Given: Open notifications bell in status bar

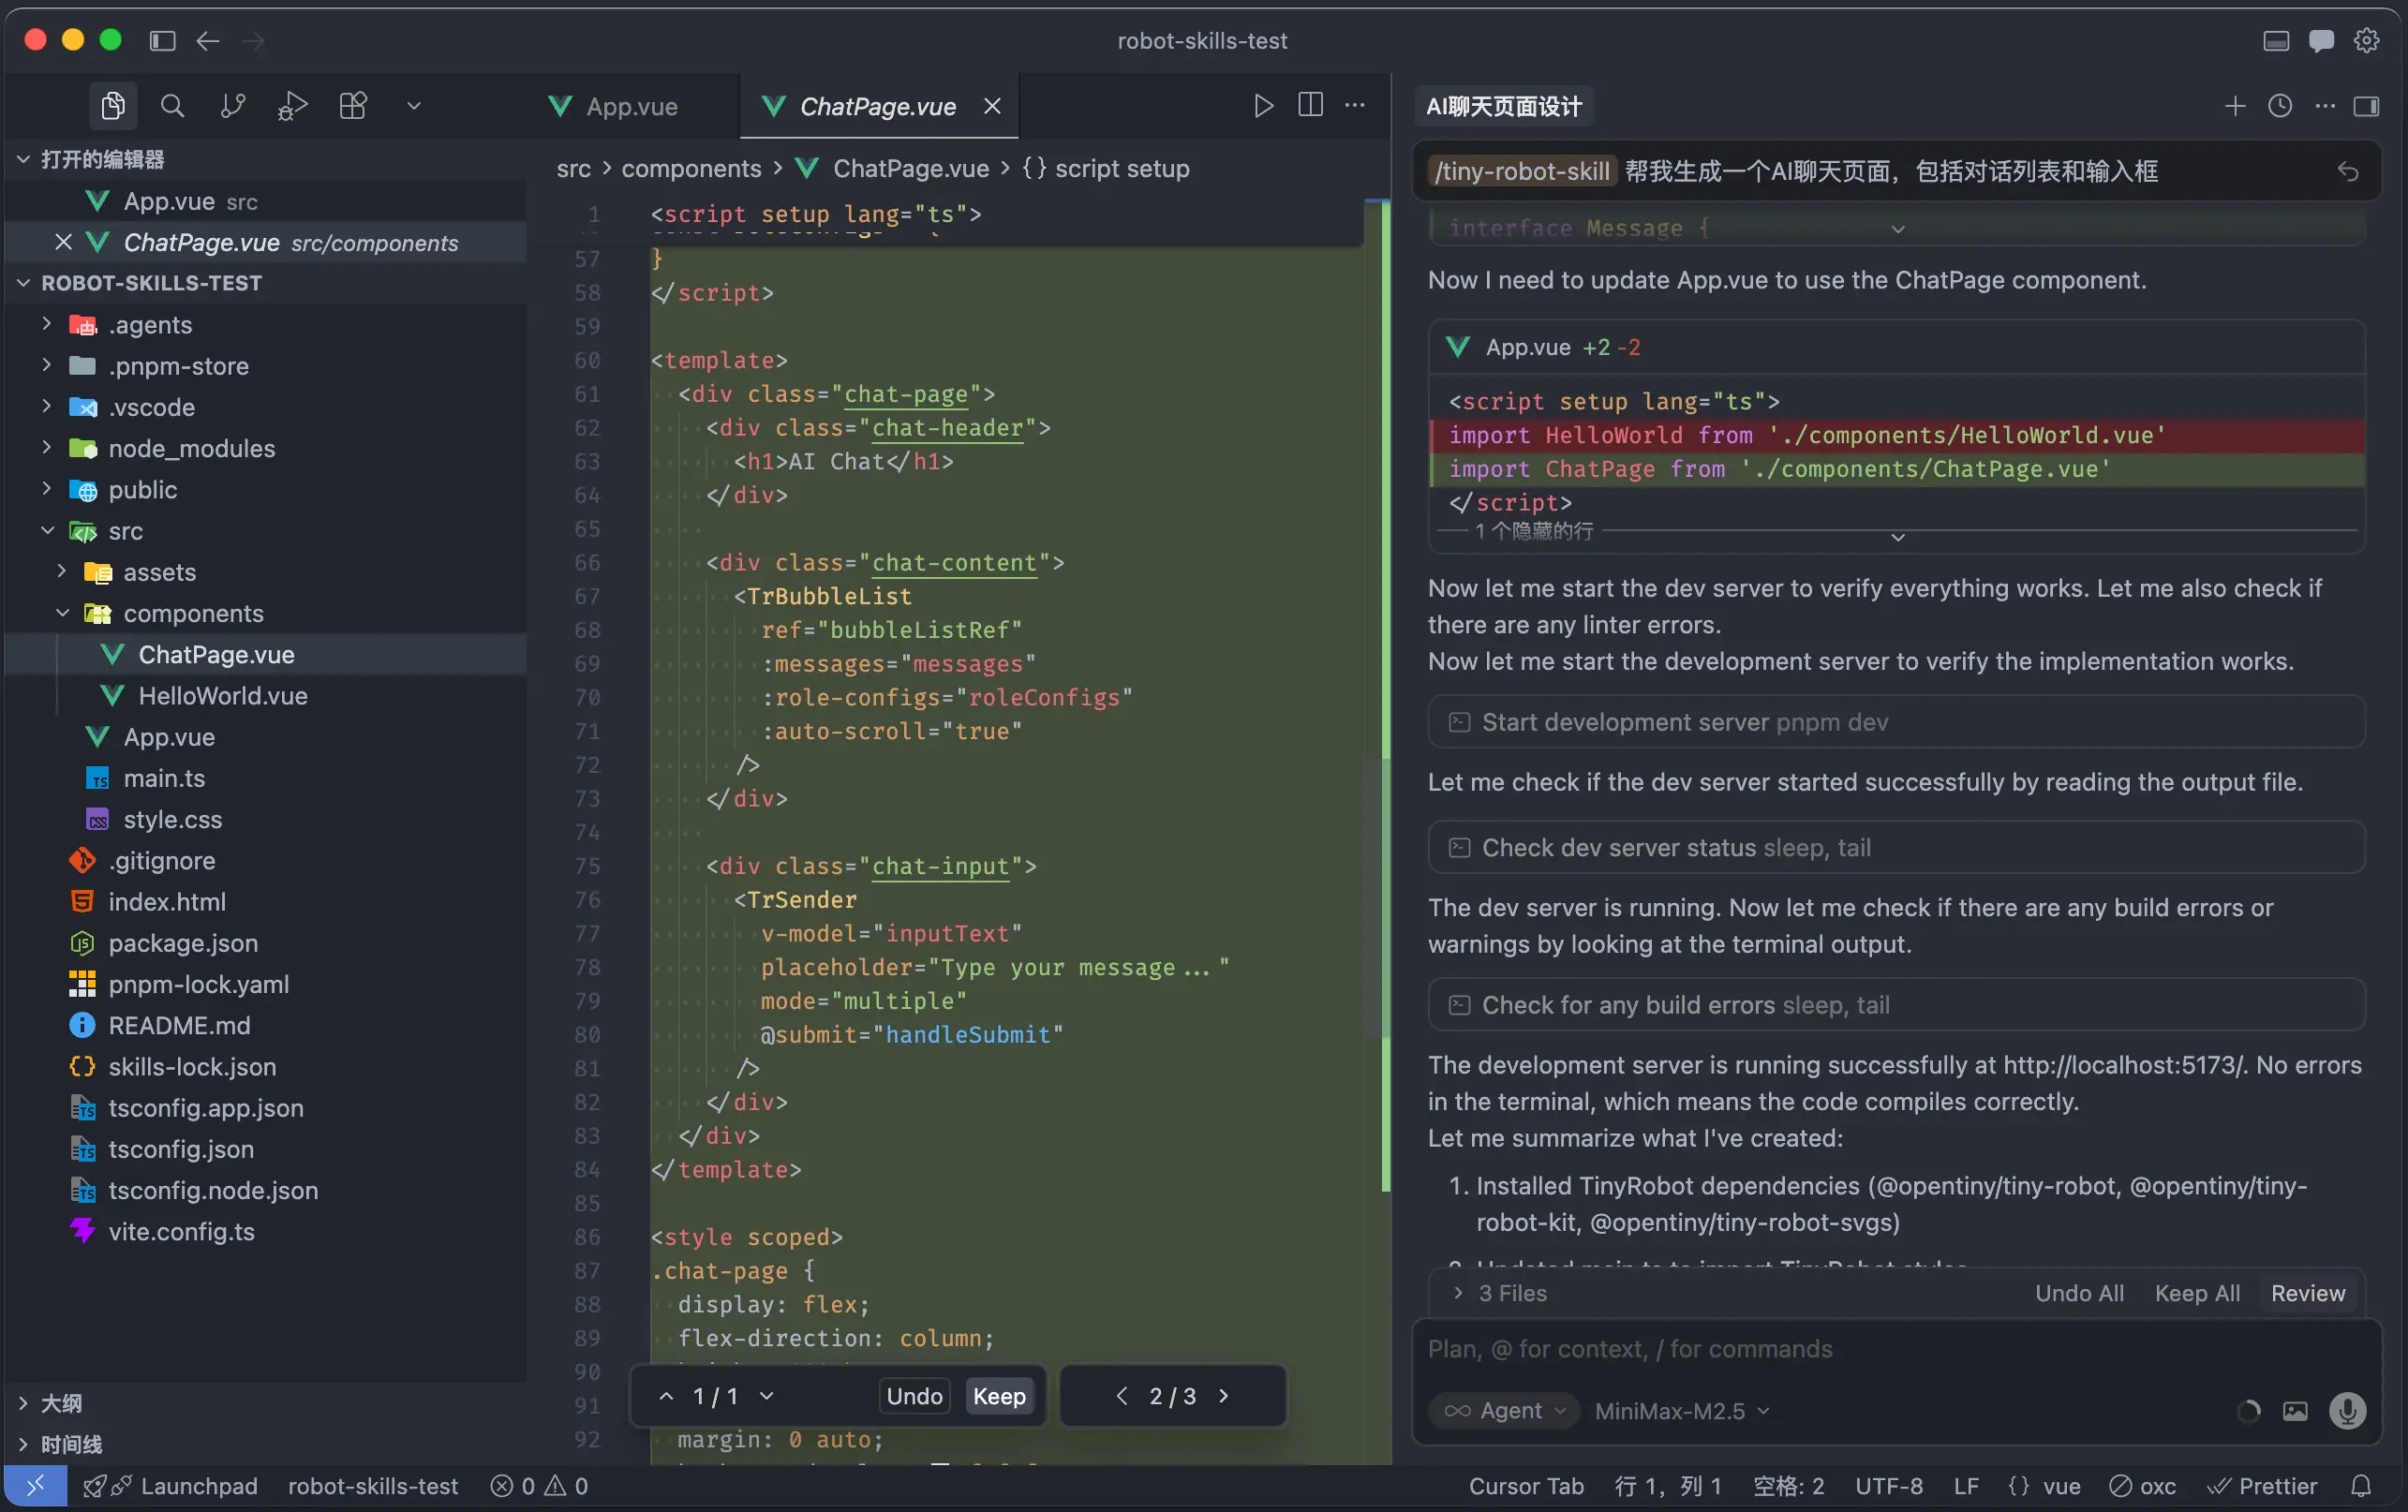Looking at the screenshot, I should 2361,1486.
